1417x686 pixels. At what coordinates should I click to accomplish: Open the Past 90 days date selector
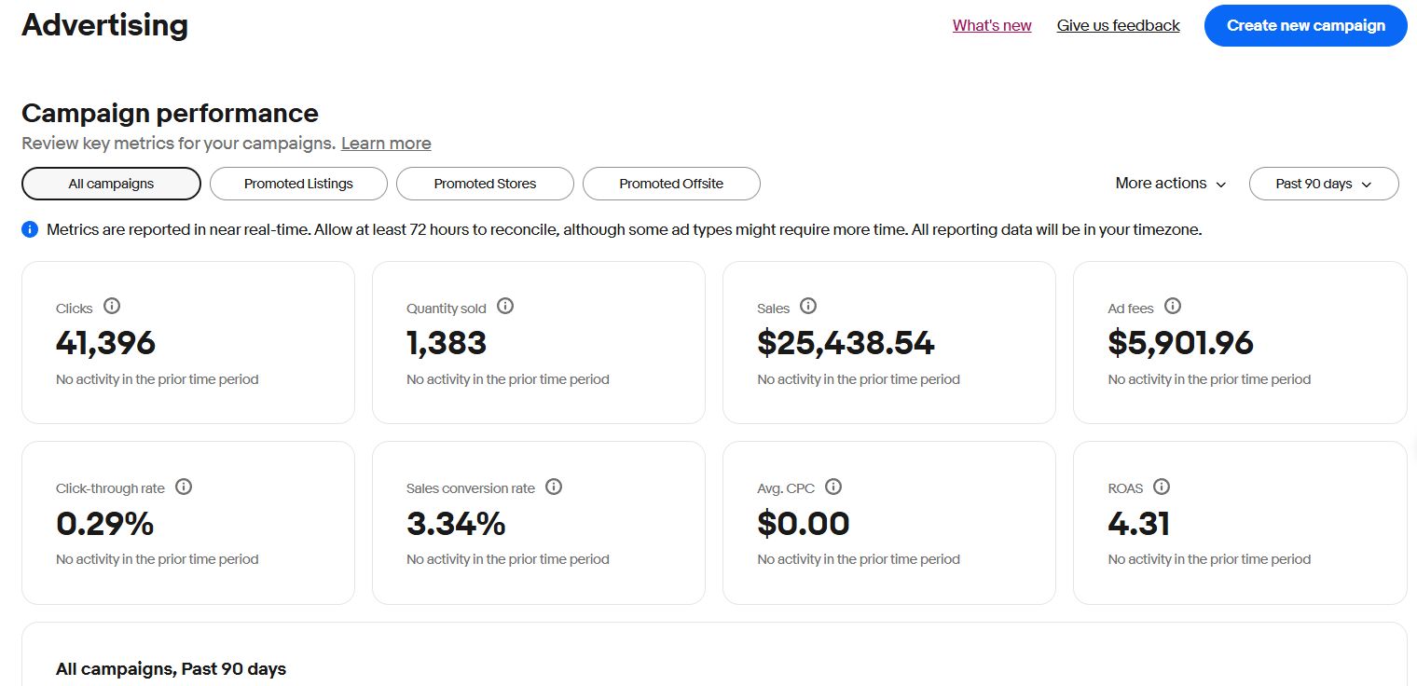coord(1323,184)
